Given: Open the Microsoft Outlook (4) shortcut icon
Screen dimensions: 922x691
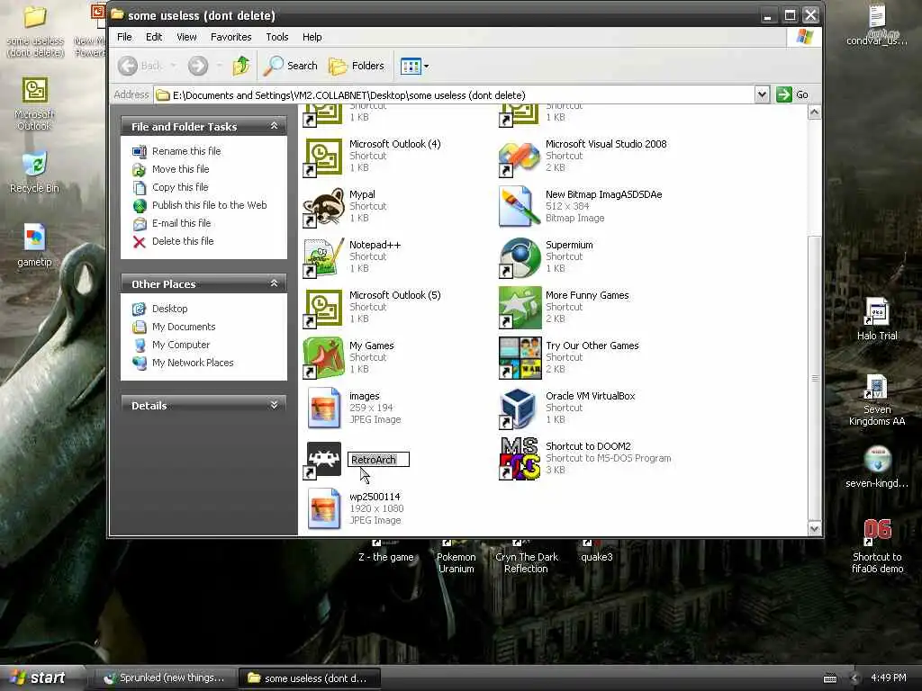Looking at the screenshot, I should pyautogui.click(x=323, y=157).
